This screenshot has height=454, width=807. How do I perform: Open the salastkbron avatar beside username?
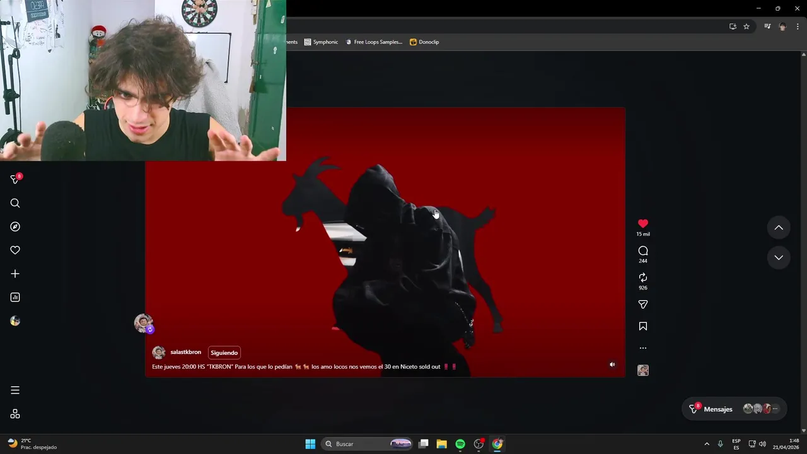pos(159,352)
